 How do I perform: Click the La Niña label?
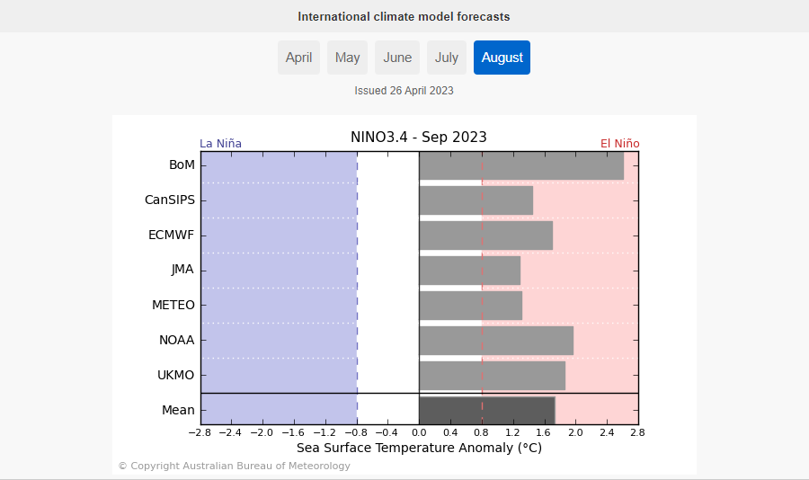pyautogui.click(x=220, y=143)
